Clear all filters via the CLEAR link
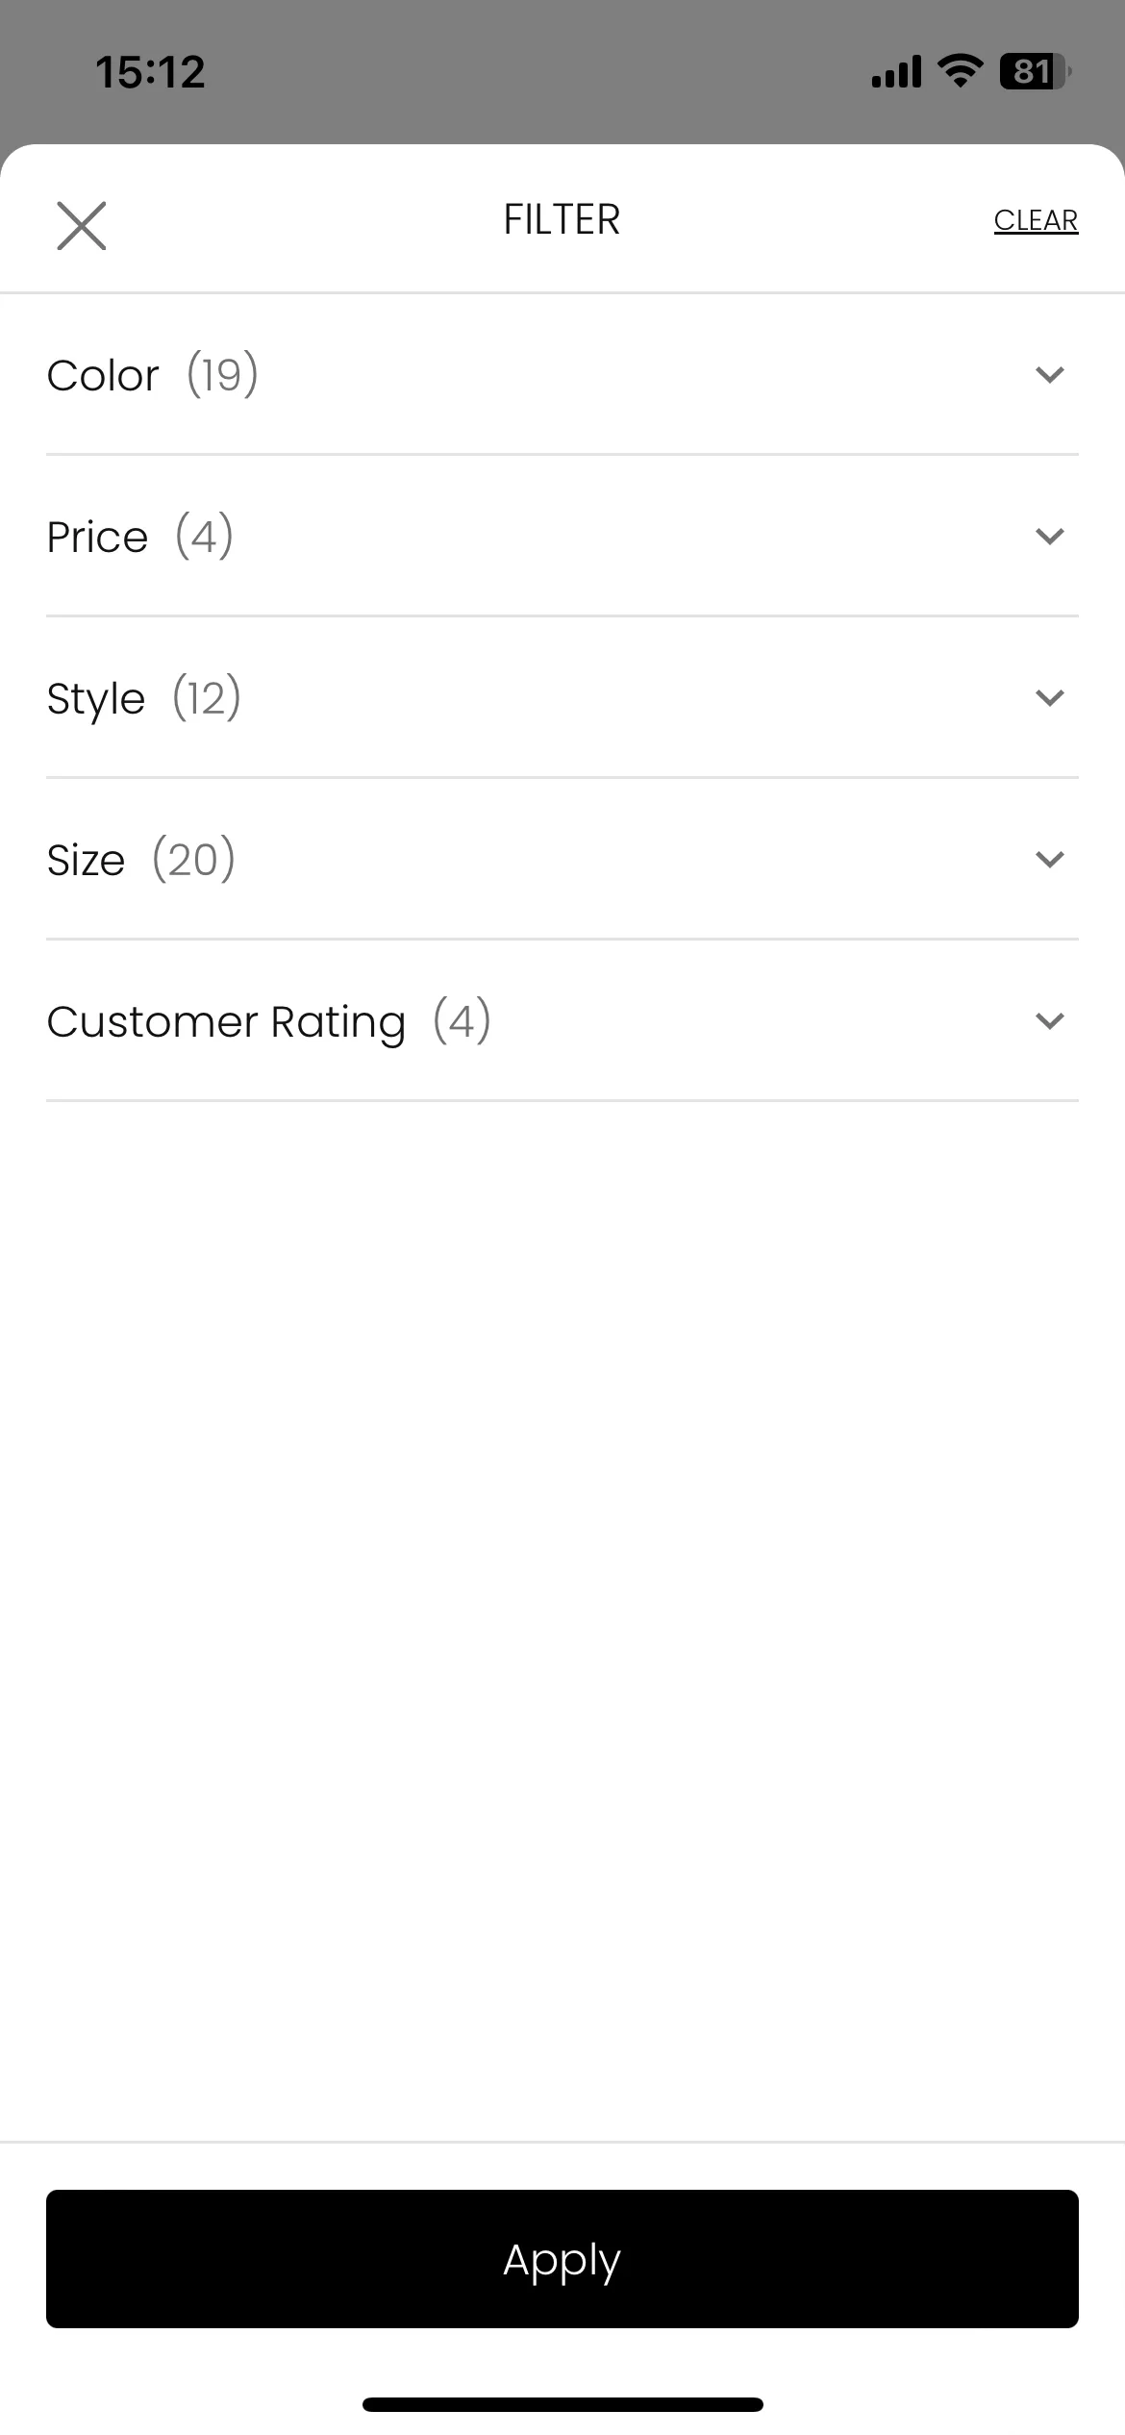1125x2435 pixels. [1036, 220]
